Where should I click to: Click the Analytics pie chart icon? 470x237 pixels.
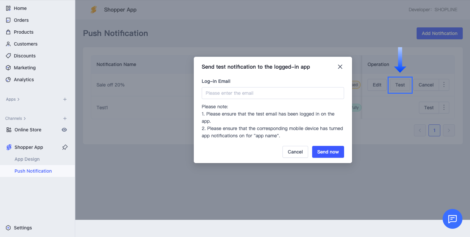tap(8, 80)
